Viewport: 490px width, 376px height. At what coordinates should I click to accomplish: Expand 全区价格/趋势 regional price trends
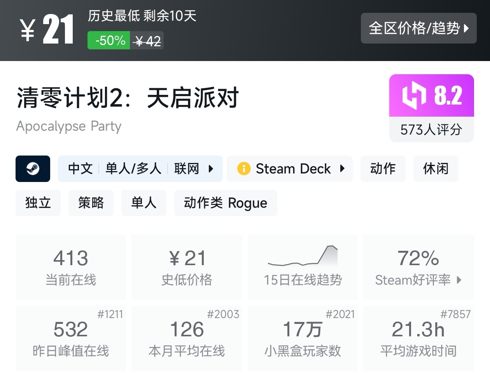pos(418,28)
